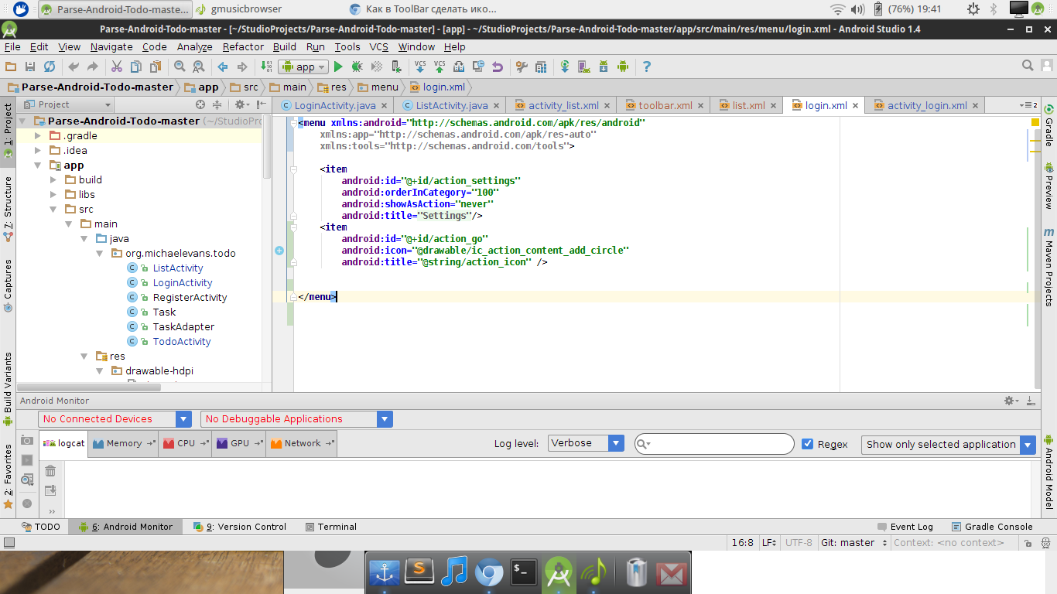Image resolution: width=1057 pixels, height=594 pixels.
Task: Open Show only selected application dropdown
Action: pos(948,445)
